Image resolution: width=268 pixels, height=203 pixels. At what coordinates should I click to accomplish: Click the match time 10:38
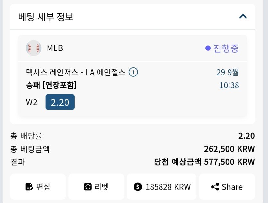click(229, 85)
